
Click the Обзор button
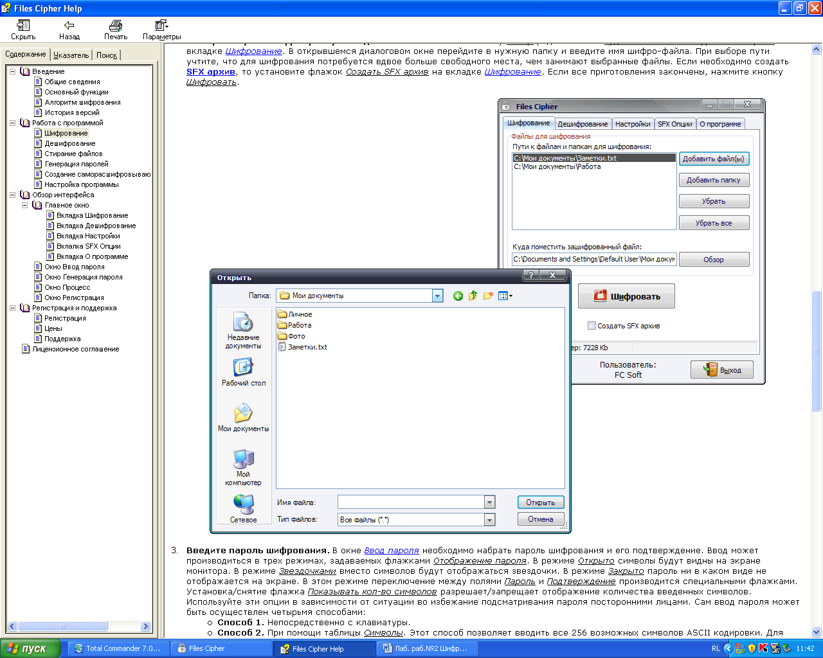(x=714, y=260)
